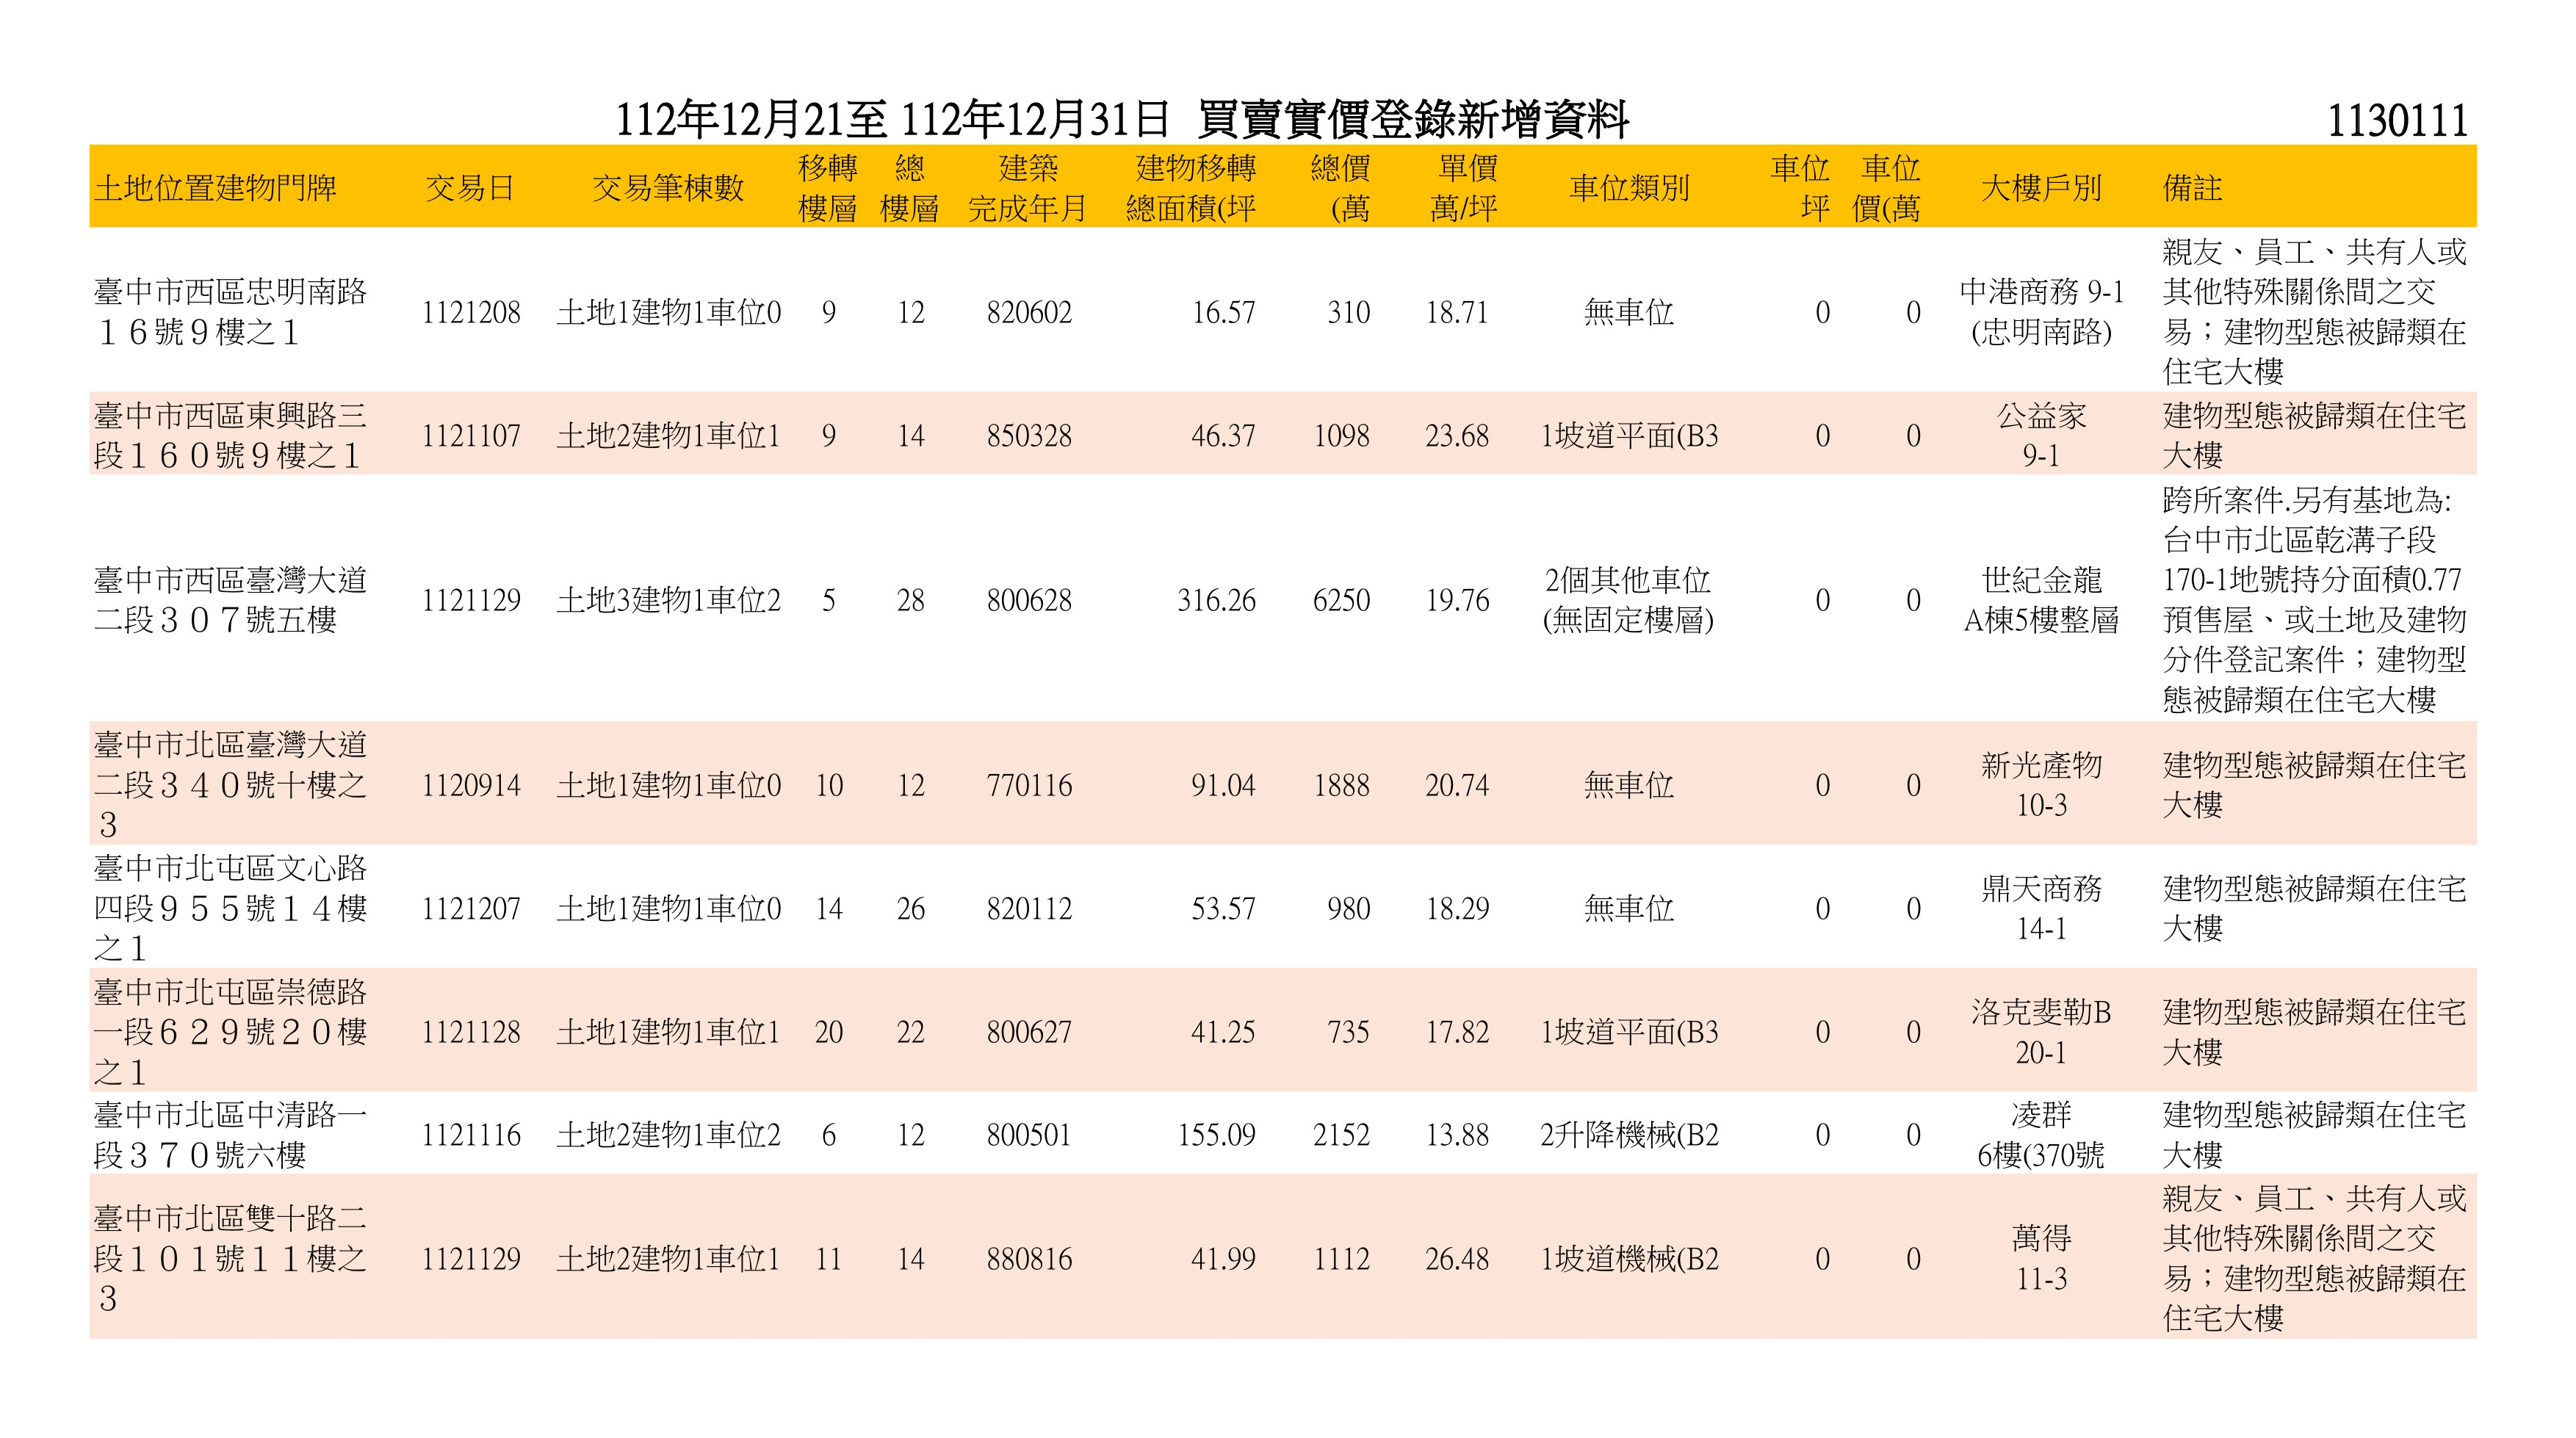The image size is (2576, 1438).
Task: Select the 建築完成年月 column header
Action: click(x=1028, y=188)
